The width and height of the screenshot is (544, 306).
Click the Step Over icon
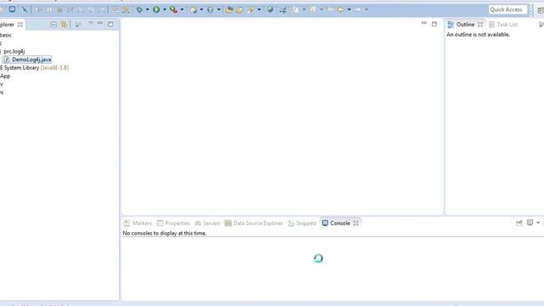pos(91,9)
